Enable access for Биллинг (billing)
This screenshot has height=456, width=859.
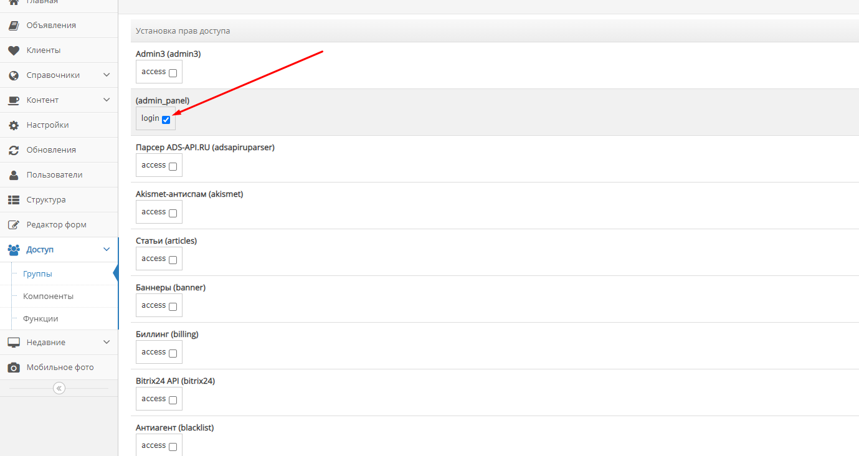173,353
